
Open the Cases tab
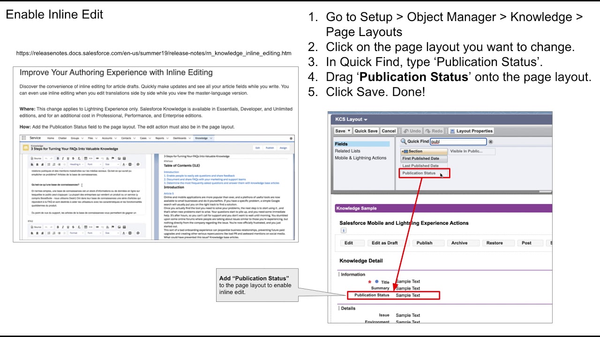pyautogui.click(x=145, y=138)
